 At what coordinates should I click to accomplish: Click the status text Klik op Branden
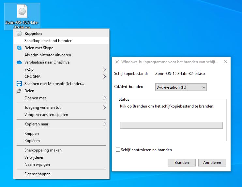click(167, 106)
